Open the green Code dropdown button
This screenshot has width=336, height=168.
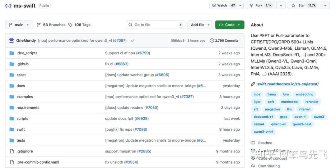pos(230,25)
